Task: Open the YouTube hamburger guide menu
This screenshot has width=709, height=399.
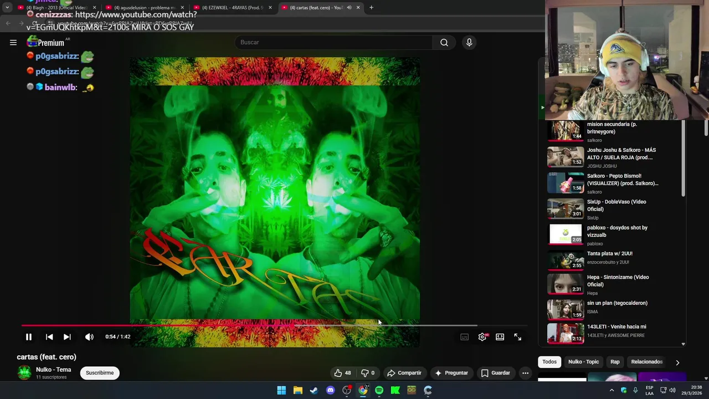Action: point(13,42)
